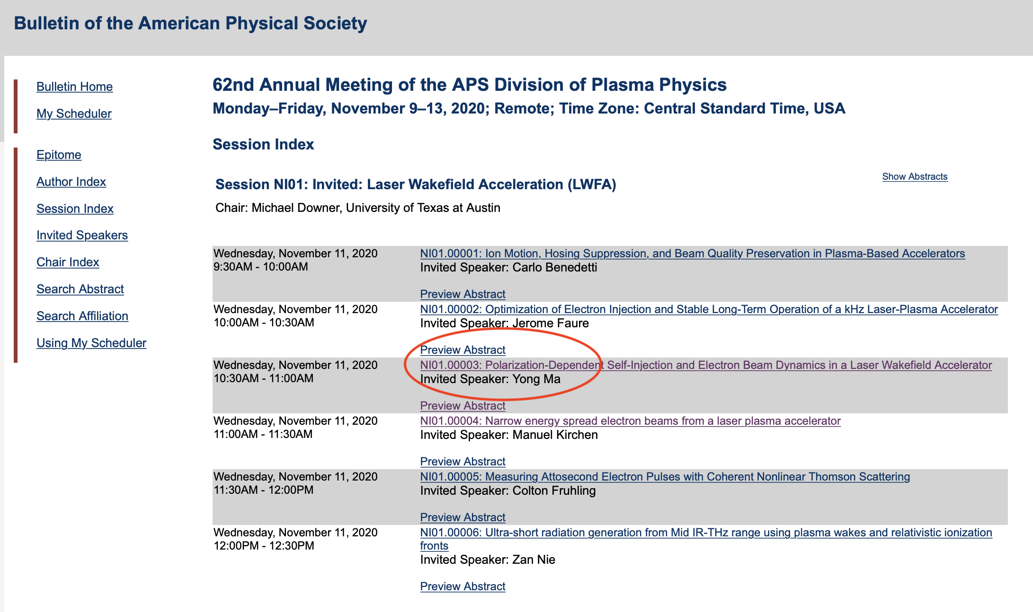Expand Preview Abstract for Carlo Benedetti's talk
The height and width of the screenshot is (612, 1033).
pos(463,294)
